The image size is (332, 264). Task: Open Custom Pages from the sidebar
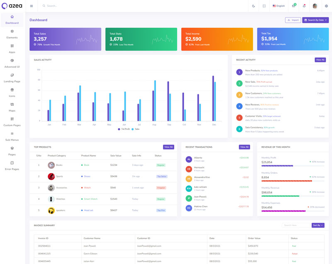[12, 121]
